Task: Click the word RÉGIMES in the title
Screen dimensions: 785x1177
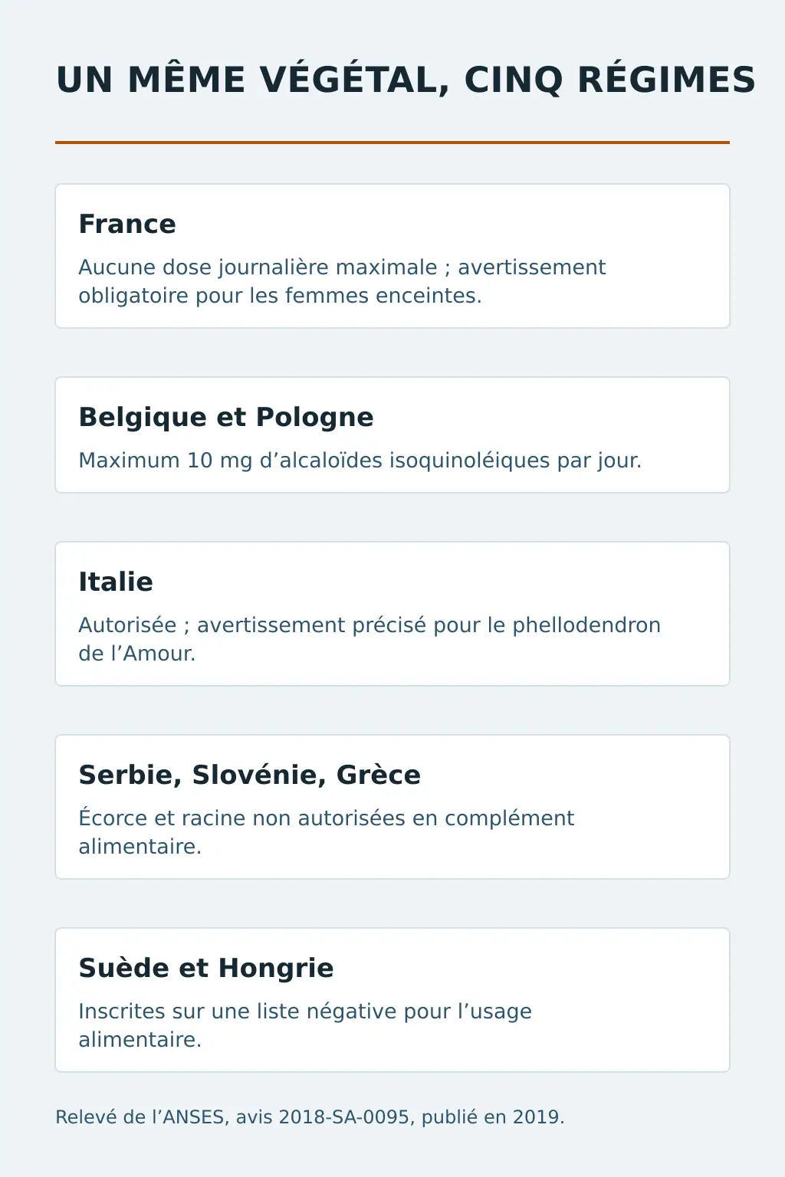Action: (x=666, y=80)
